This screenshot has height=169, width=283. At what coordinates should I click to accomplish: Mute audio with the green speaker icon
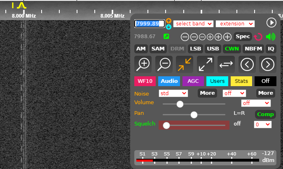271,37
